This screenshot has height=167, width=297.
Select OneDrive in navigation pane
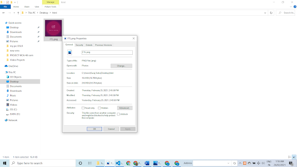[x=13, y=66]
